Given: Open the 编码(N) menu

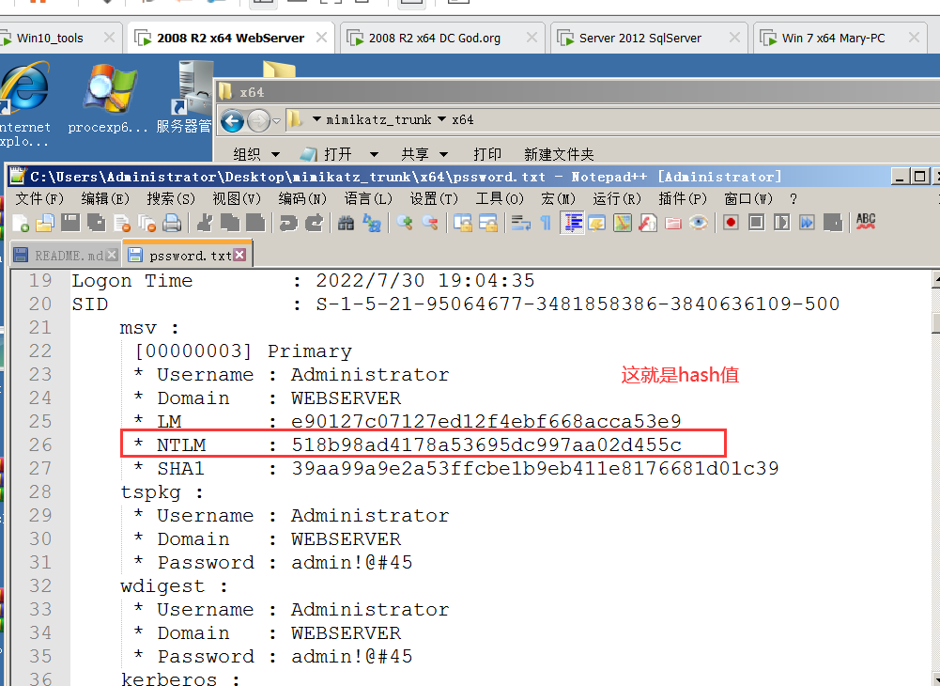Looking at the screenshot, I should tap(302, 199).
